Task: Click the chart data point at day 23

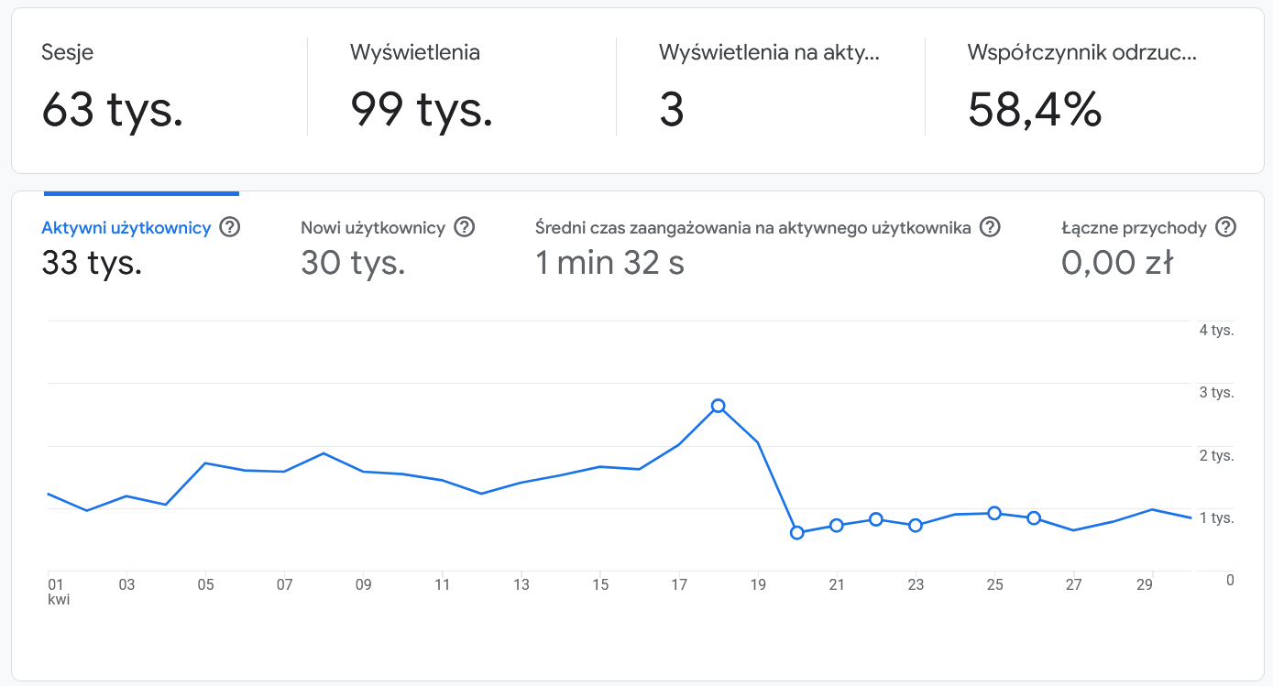Action: pos(916,526)
